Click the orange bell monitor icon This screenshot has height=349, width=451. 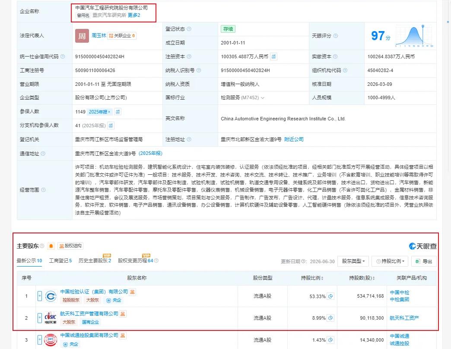[x=51, y=246]
